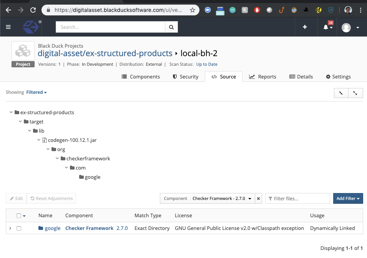Open the notifications bell icon
This screenshot has width=367, height=258.
[326, 27]
